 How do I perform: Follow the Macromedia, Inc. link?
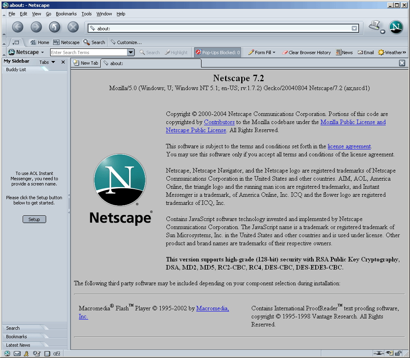pyautogui.click(x=212, y=308)
